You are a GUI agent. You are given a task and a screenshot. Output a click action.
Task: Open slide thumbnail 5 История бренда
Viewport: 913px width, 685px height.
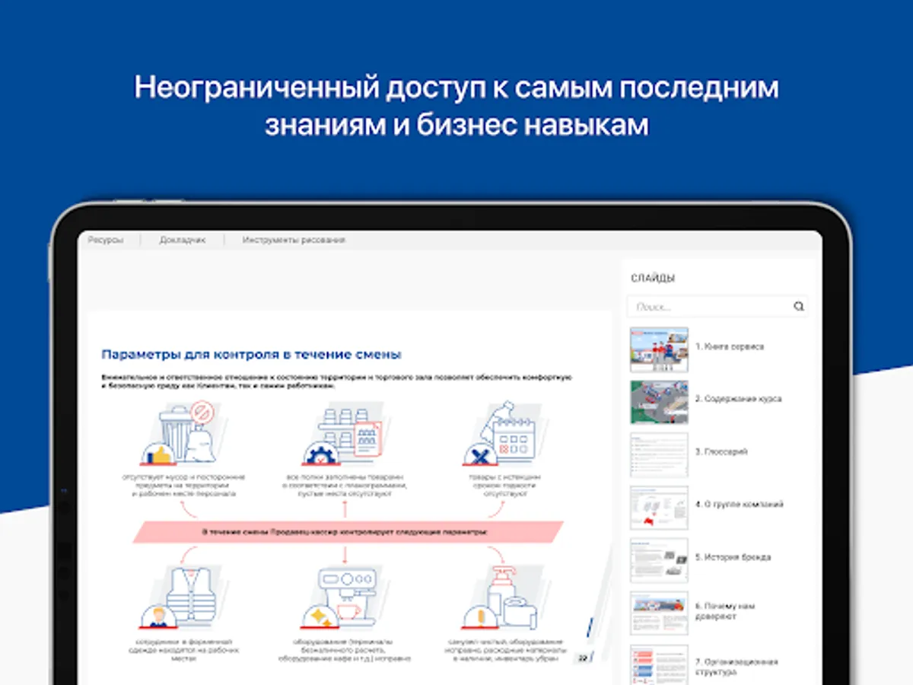click(x=659, y=560)
